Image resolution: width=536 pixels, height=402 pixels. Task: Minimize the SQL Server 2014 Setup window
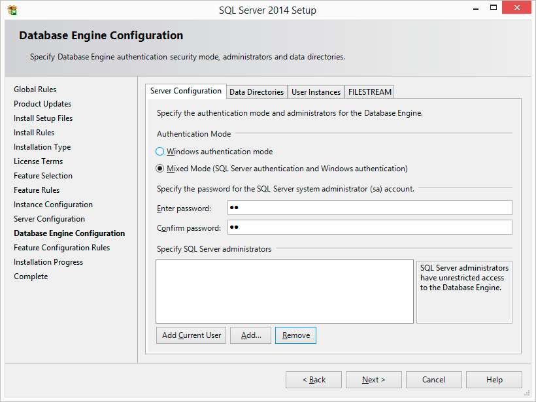(476, 8)
